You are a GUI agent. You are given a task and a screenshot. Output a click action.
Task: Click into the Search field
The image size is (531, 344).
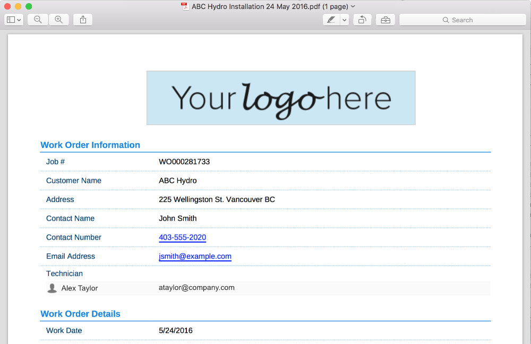pyautogui.click(x=463, y=20)
